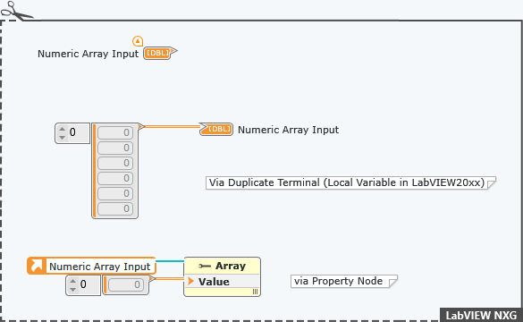Select first element of large array constant
Screen dimensions: 523x322
(x=115, y=132)
